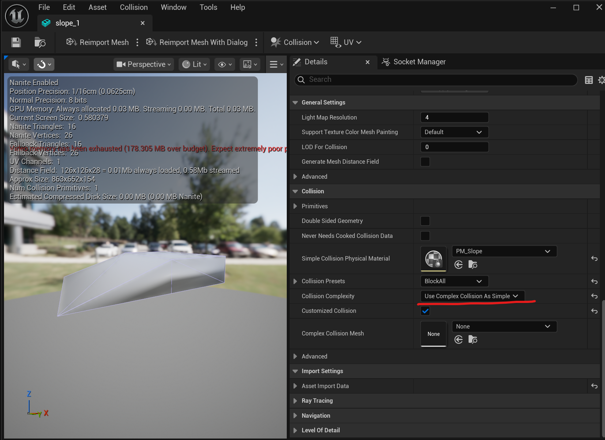
Task: Open the Collision toolbar dropdown
Action: (295, 42)
